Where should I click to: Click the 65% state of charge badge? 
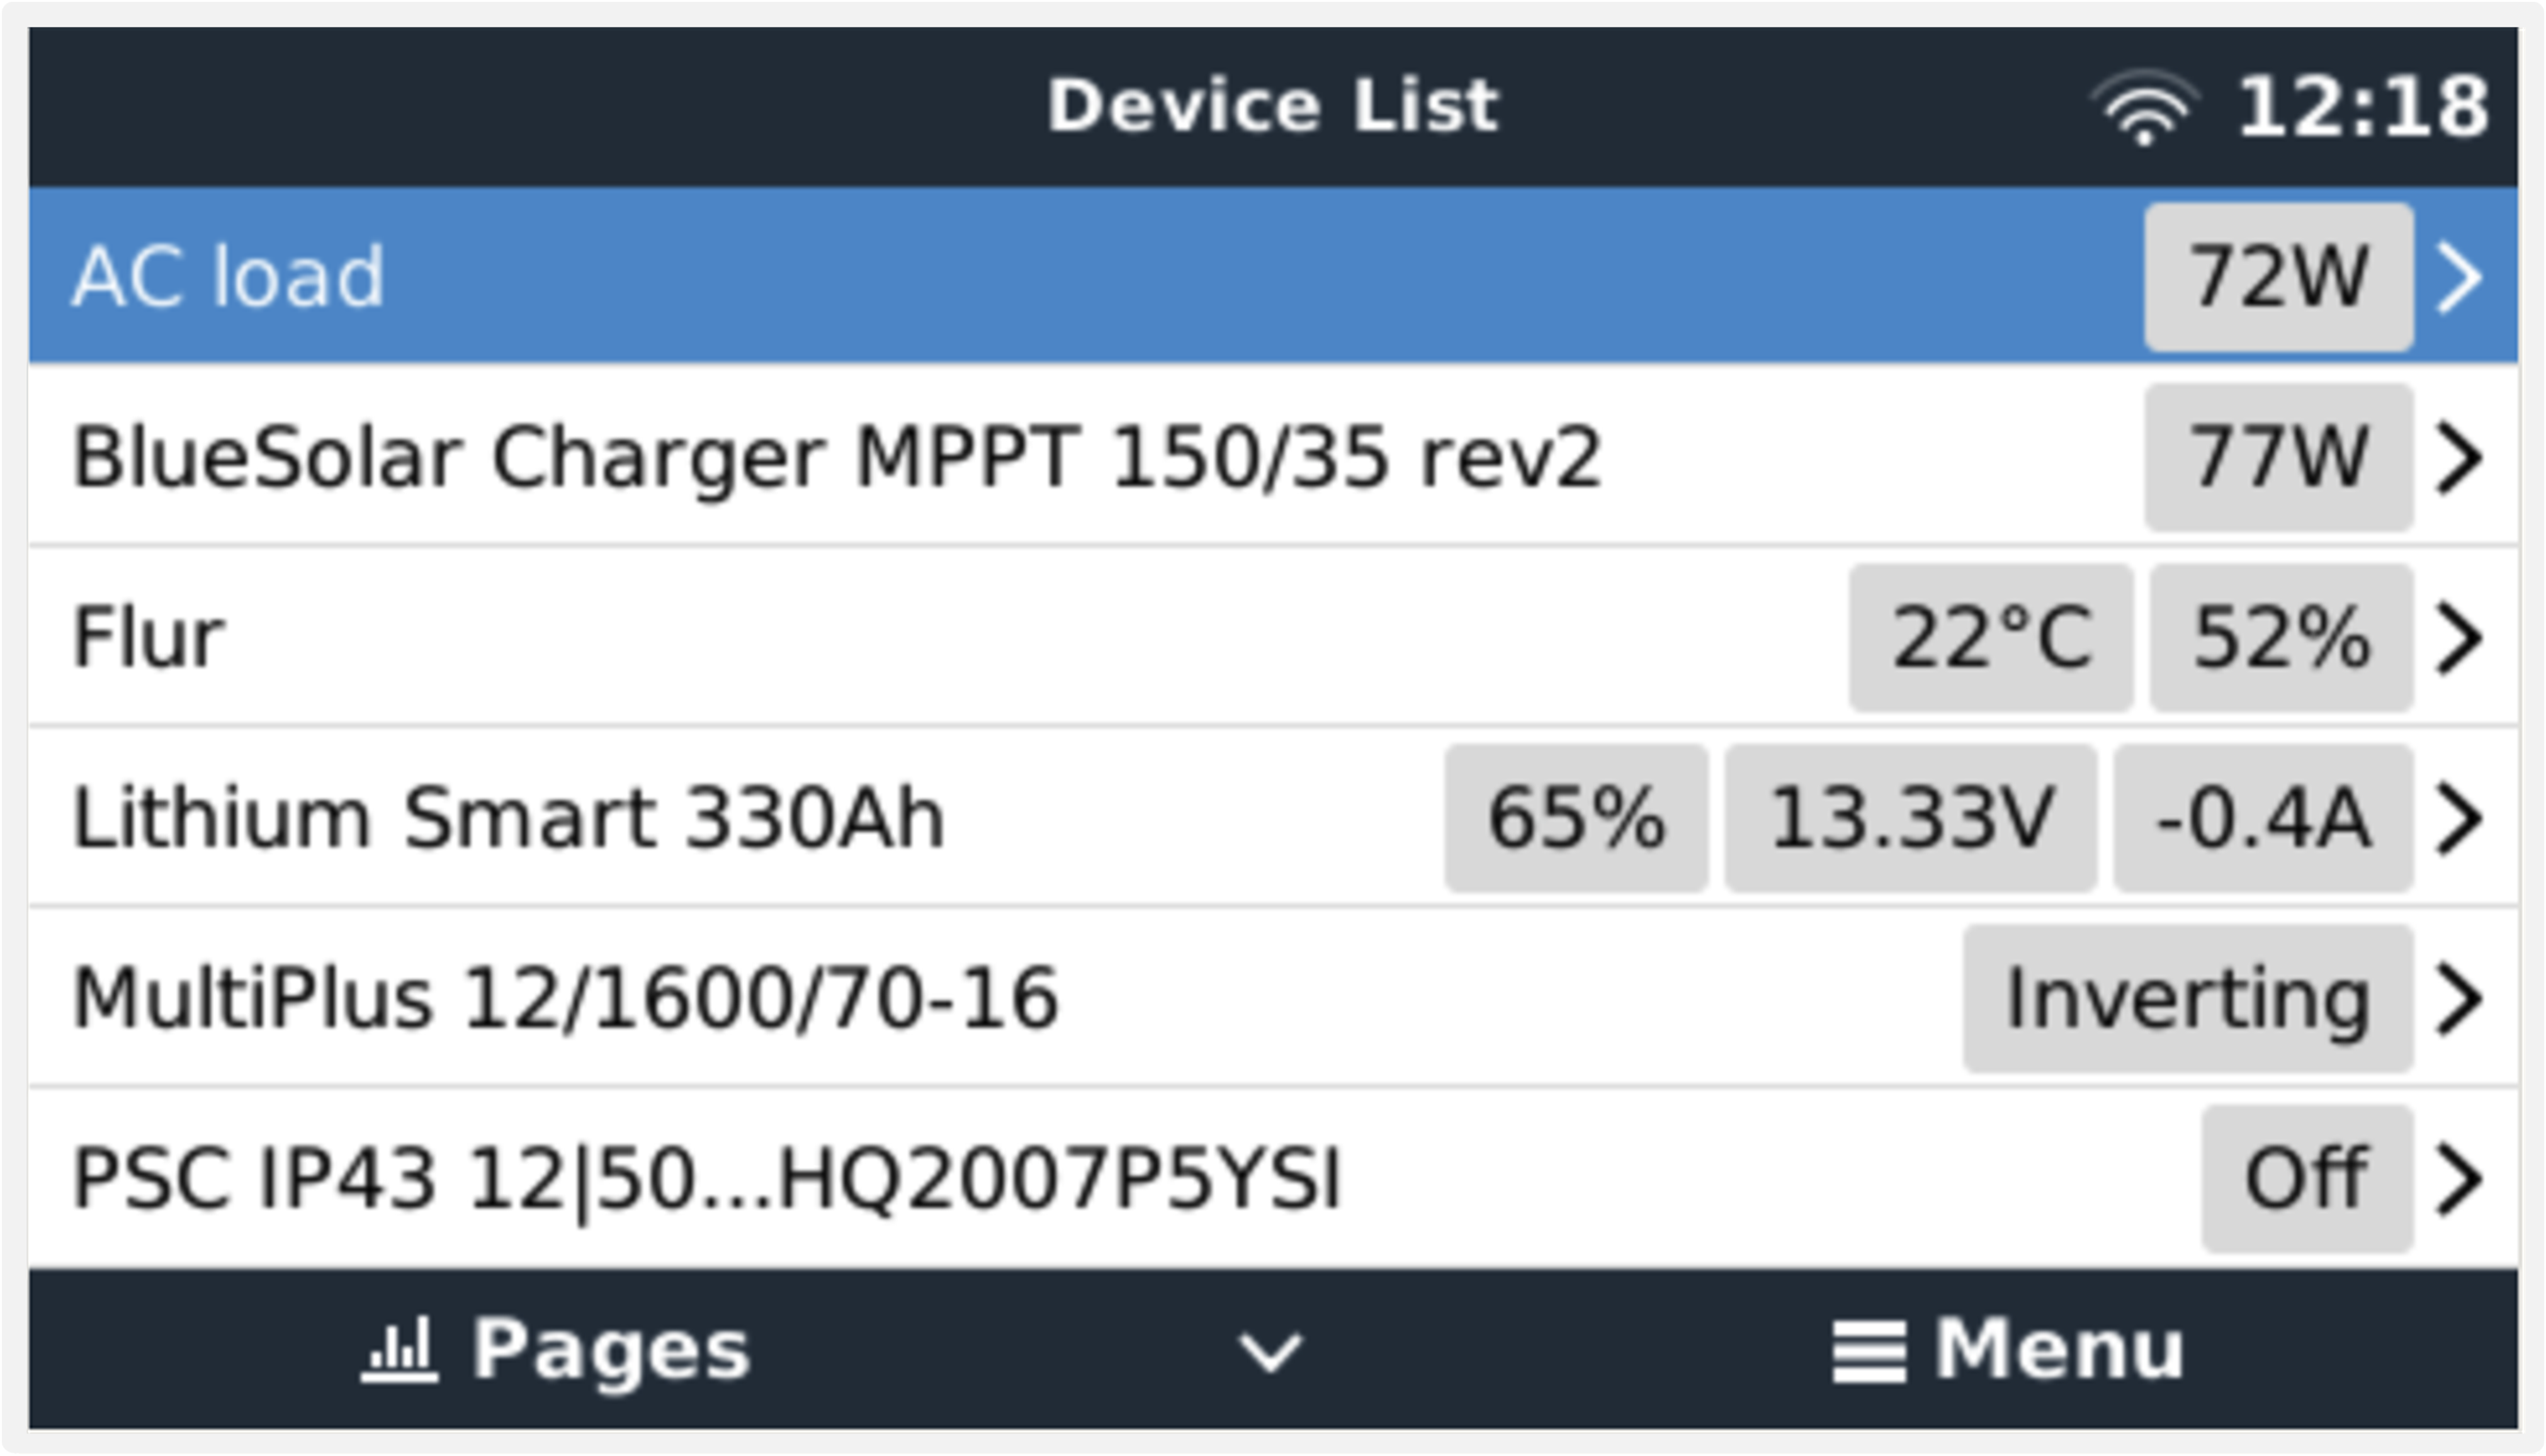1577,819
